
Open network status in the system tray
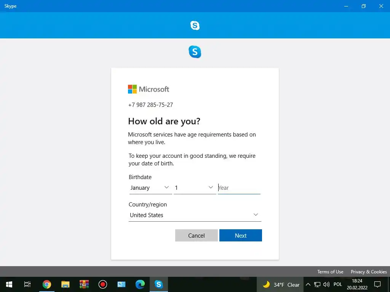point(317,284)
